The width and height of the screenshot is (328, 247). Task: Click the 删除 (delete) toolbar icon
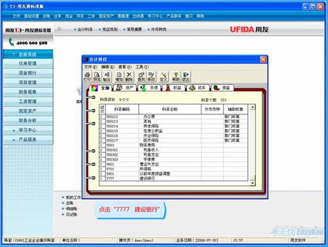(x=129, y=77)
